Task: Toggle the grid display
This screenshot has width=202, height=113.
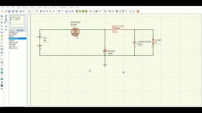Action: point(33,11)
